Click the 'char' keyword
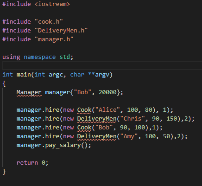 tap(77, 75)
